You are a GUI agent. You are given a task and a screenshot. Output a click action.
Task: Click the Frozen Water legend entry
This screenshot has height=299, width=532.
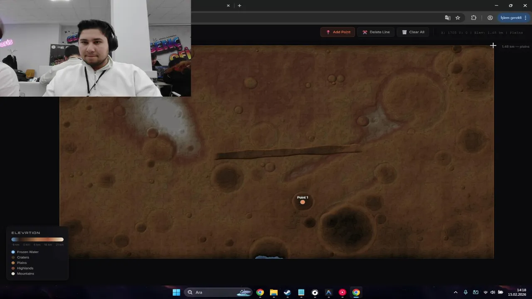[25, 252]
